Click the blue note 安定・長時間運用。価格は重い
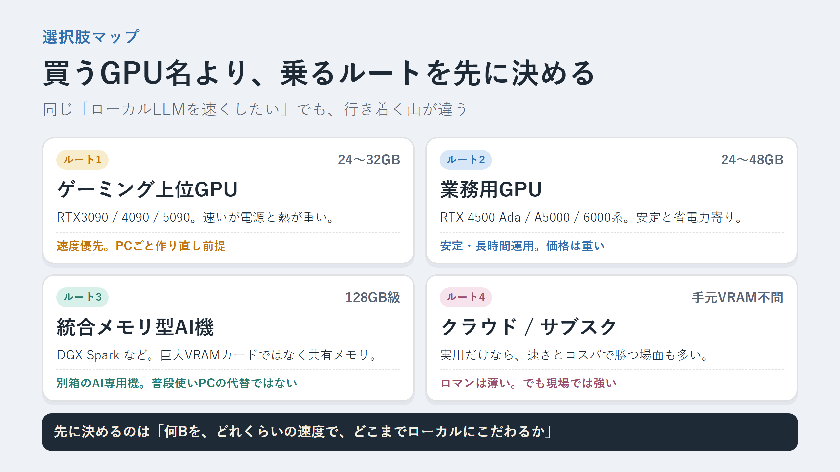Screen dimensions: 840x472 click(x=522, y=246)
